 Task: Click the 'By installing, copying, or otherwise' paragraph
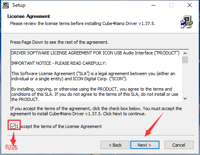click(95, 94)
